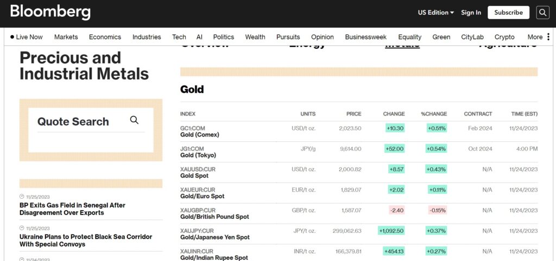Open the Economics menu item
This screenshot has height=261, width=556.
[x=105, y=37]
